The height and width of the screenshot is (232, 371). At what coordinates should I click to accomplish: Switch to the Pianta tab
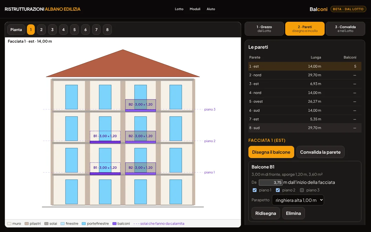pos(16,30)
